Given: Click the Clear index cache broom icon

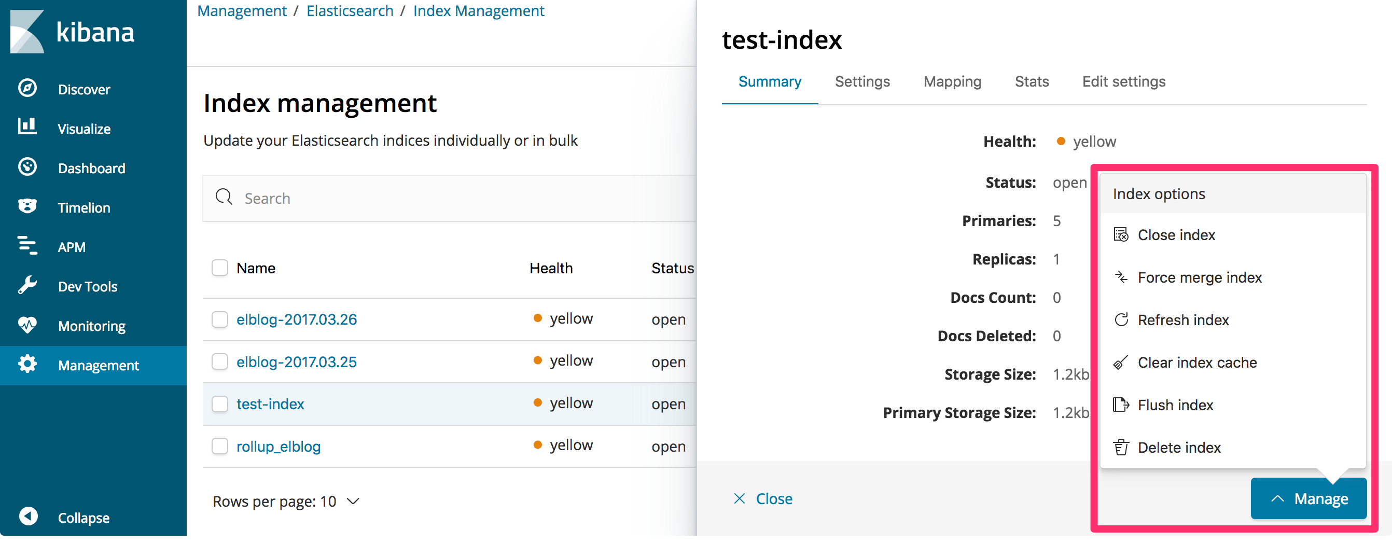Looking at the screenshot, I should point(1121,363).
